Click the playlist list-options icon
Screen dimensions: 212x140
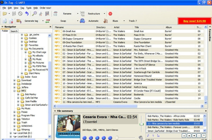tap(158, 136)
